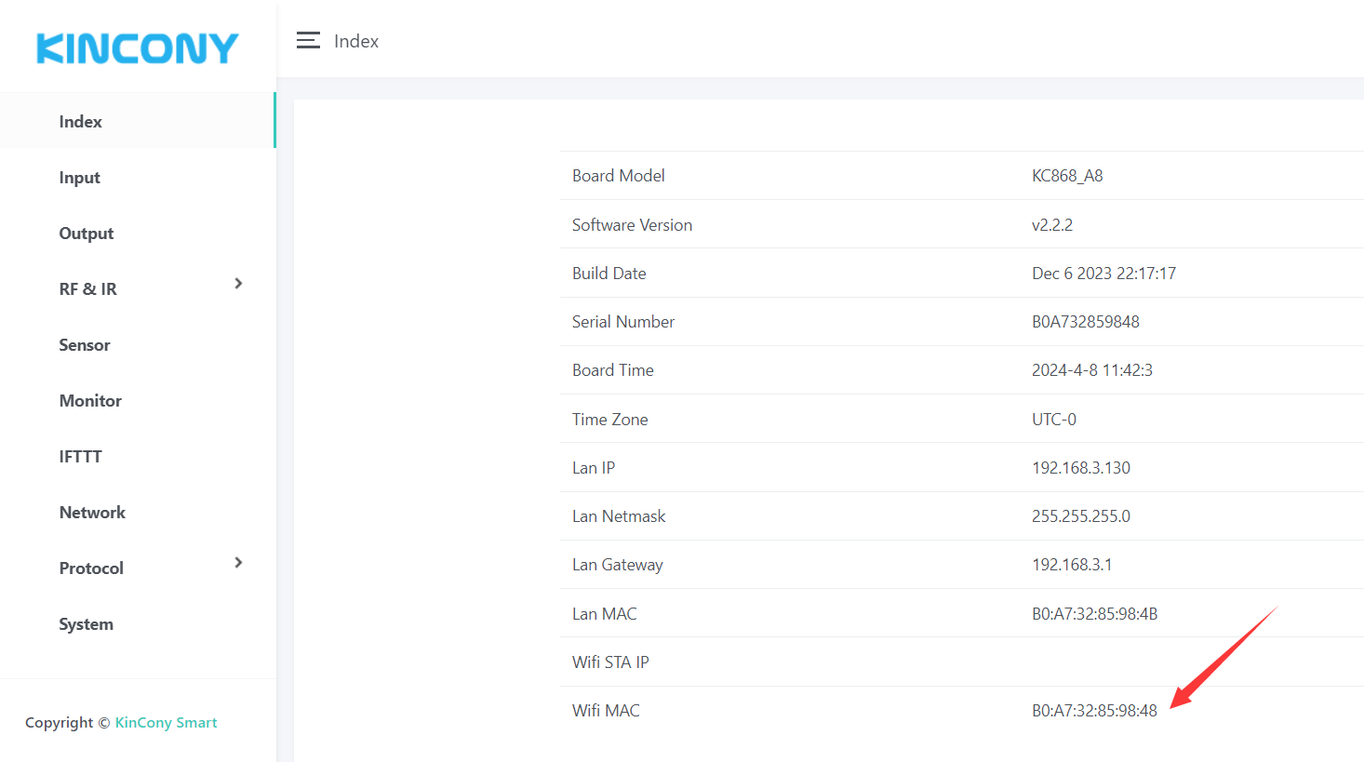Open the Output page
The height and width of the screenshot is (762, 1364).
pos(87,234)
